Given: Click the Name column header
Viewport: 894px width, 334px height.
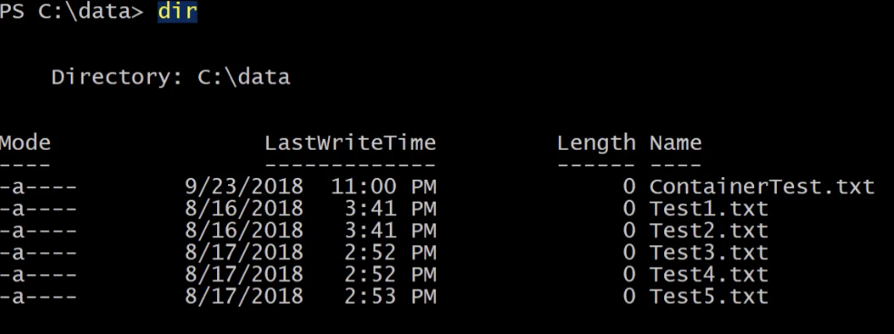Looking at the screenshot, I should point(676,142).
